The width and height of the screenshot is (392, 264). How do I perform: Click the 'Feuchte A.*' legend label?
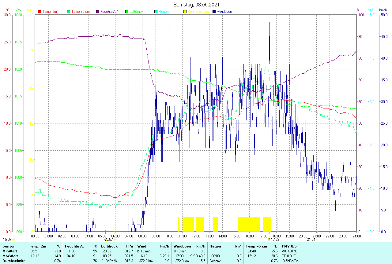pyautogui.click(x=109, y=12)
